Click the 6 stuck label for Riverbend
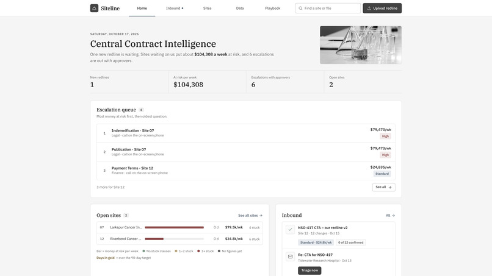Viewport: 492px width, 276px height. pos(254,239)
